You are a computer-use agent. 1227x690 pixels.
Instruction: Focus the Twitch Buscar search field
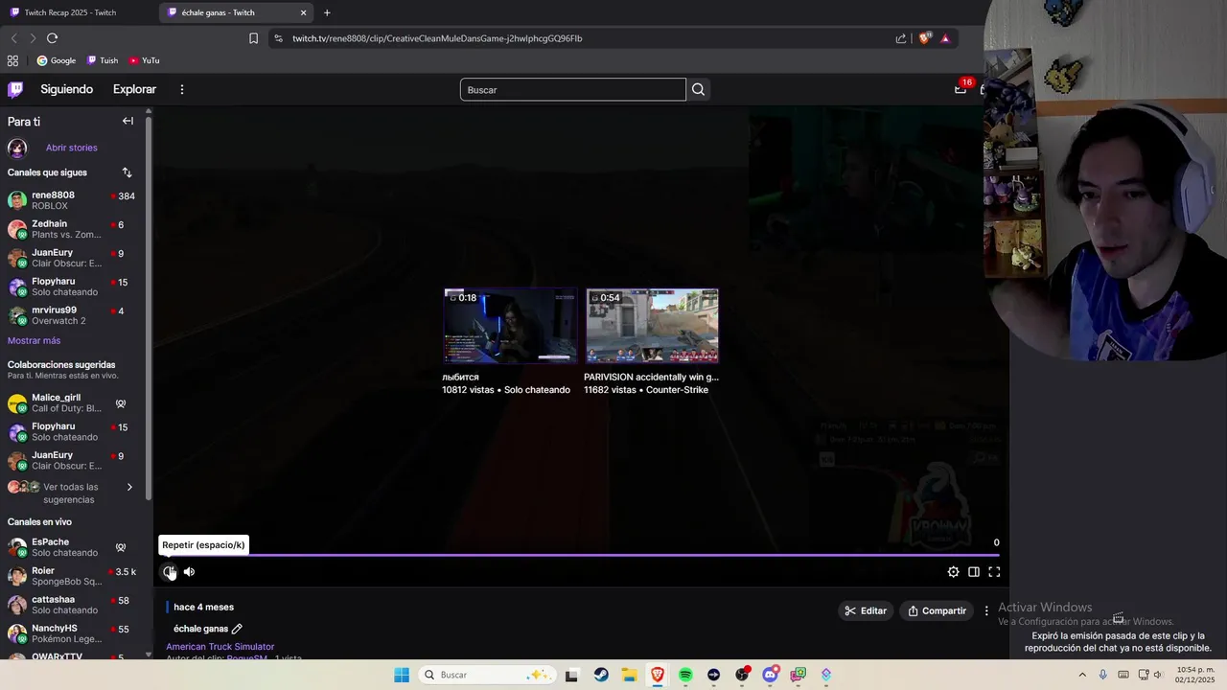(x=573, y=89)
